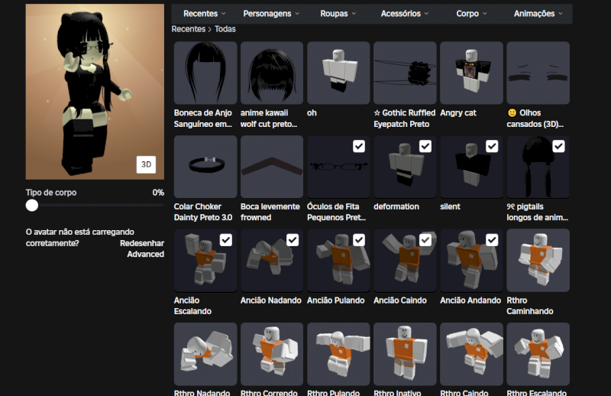The height and width of the screenshot is (396, 611).
Task: Choose anime kawaii wolf cut preto hair
Action: [272, 73]
